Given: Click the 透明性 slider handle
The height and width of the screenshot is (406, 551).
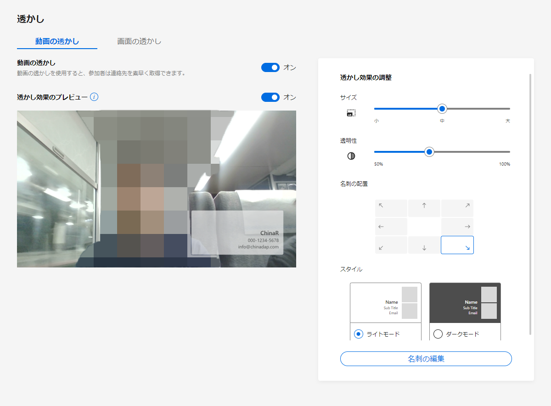Looking at the screenshot, I should [429, 152].
